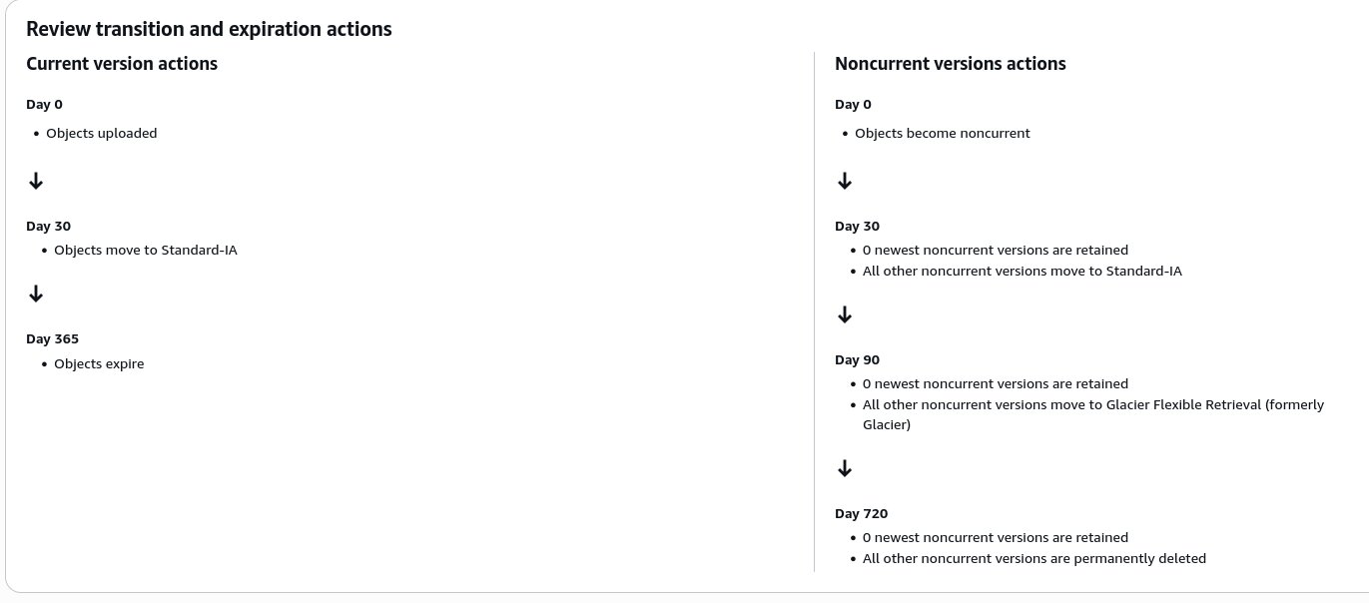Click the "permanently deleted" bullet line
This screenshot has height=603, width=1369.
[1033, 559]
